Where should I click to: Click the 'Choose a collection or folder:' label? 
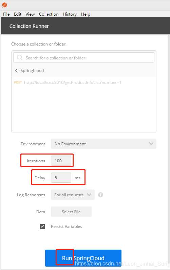(x=39, y=44)
